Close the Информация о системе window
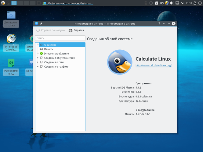The height and width of the screenshot is (152, 203). pyautogui.click(x=174, y=23)
